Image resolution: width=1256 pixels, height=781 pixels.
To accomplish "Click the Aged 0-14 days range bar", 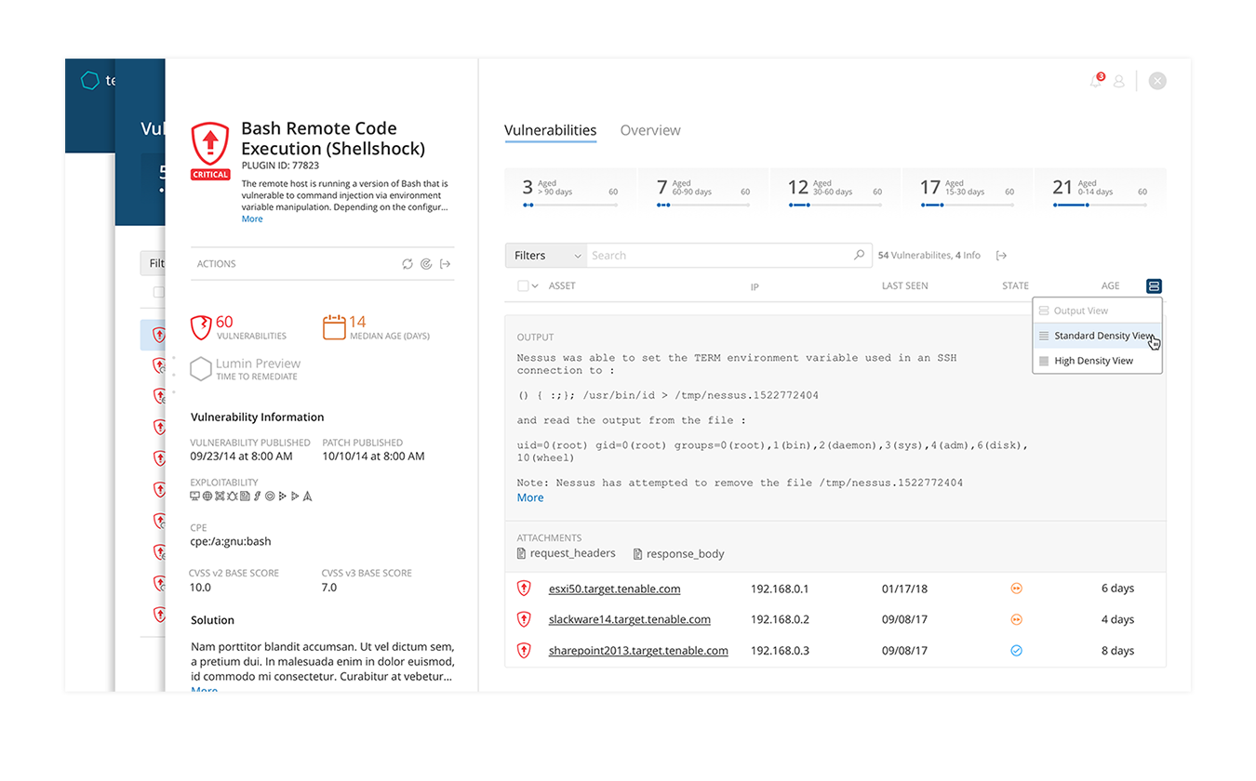I will [x=1100, y=205].
